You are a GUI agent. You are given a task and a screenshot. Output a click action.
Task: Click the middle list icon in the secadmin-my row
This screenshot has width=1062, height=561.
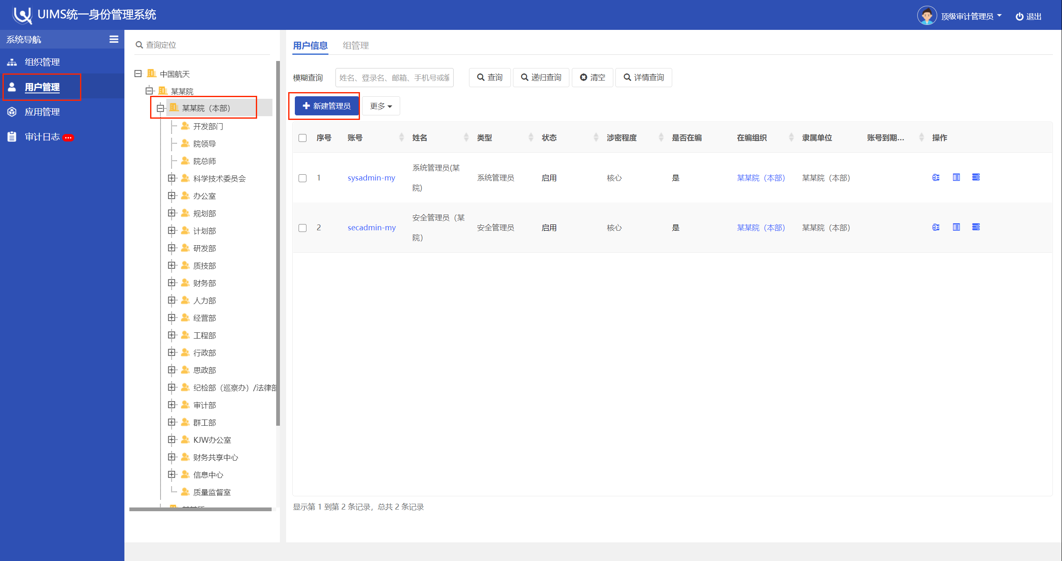(x=956, y=227)
